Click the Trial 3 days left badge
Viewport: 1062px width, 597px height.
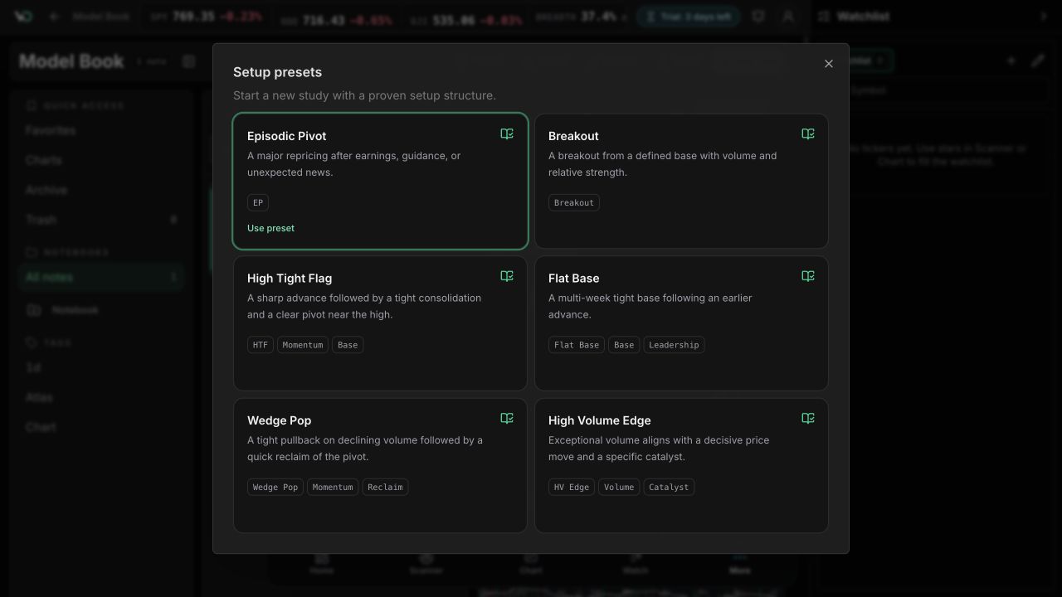(x=688, y=17)
